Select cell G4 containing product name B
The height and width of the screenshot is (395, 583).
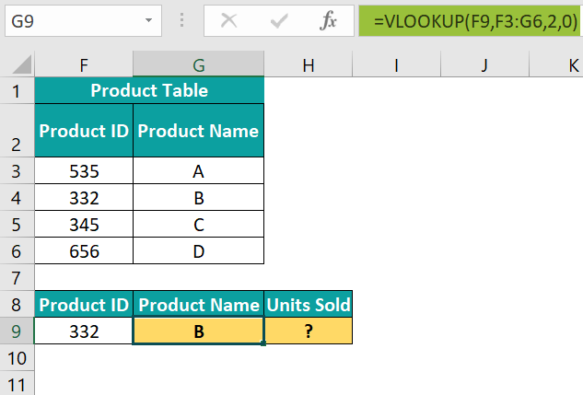tap(199, 198)
